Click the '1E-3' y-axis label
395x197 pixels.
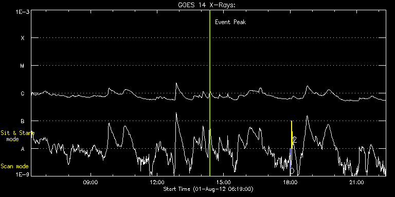click(x=22, y=12)
